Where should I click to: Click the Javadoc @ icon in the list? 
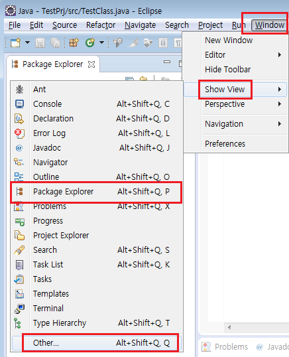19,148
